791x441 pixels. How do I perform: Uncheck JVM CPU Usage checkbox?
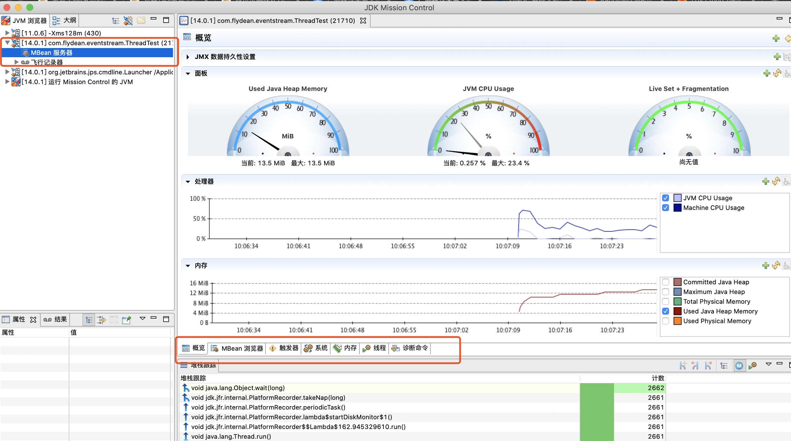tap(665, 198)
